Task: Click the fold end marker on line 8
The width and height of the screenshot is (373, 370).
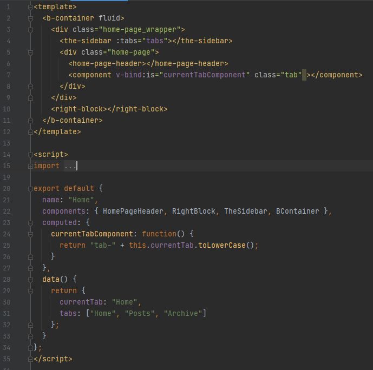Action: click(30, 87)
